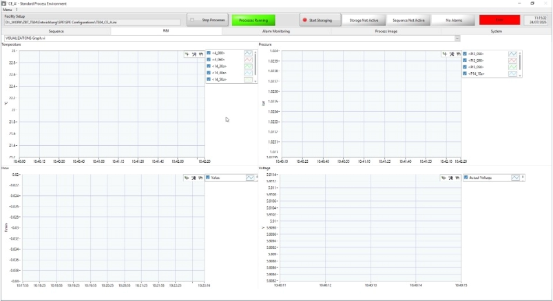Switch to the Process Image tab
The image size is (553, 301).
pyautogui.click(x=386, y=31)
